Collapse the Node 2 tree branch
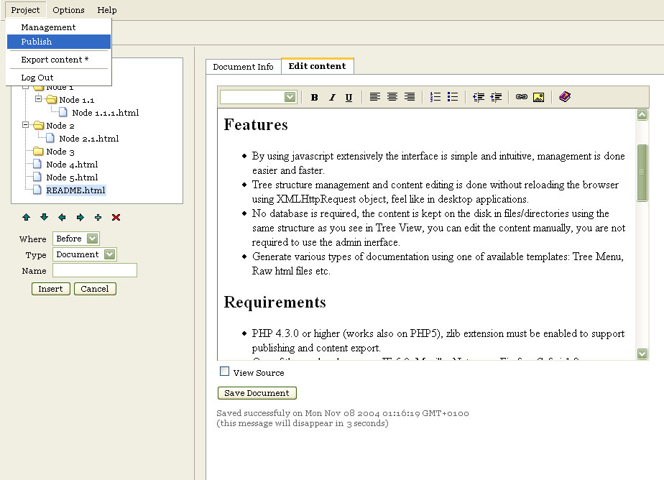Viewport: 664px width, 480px height. 26,125
